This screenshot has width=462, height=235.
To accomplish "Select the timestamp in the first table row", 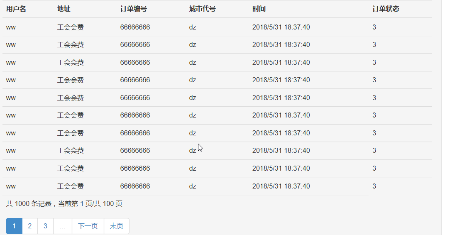I will [x=281, y=27].
